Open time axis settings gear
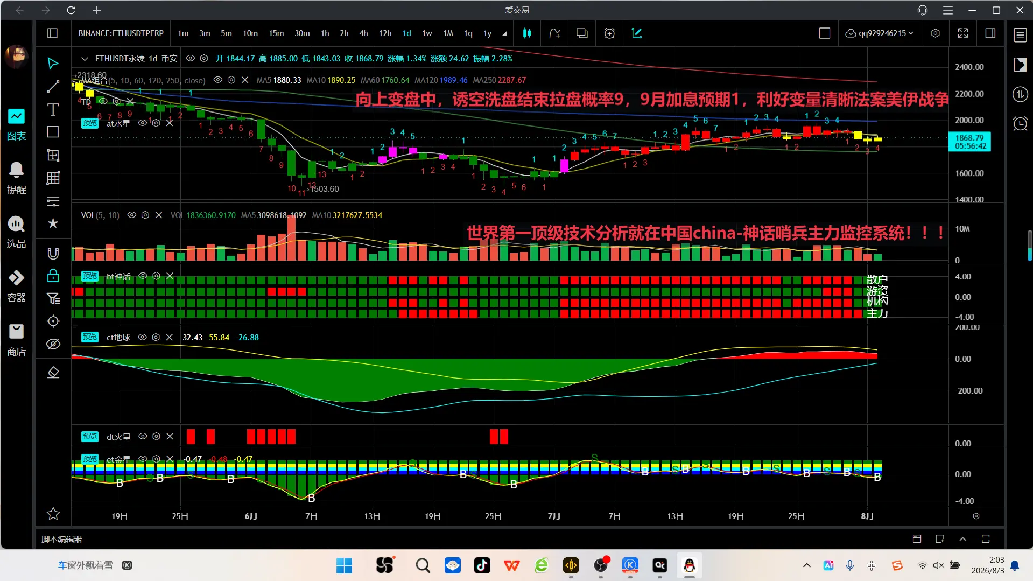1033x581 pixels. tap(976, 516)
